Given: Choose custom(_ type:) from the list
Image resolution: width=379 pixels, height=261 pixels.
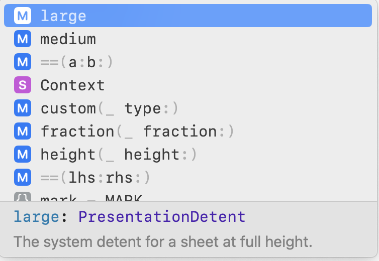Looking at the screenshot, I should [188, 108].
